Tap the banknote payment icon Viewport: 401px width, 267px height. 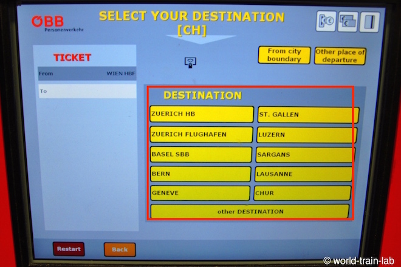[x=348, y=21]
